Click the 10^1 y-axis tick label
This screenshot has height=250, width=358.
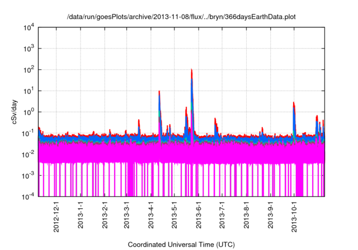pos(29,90)
